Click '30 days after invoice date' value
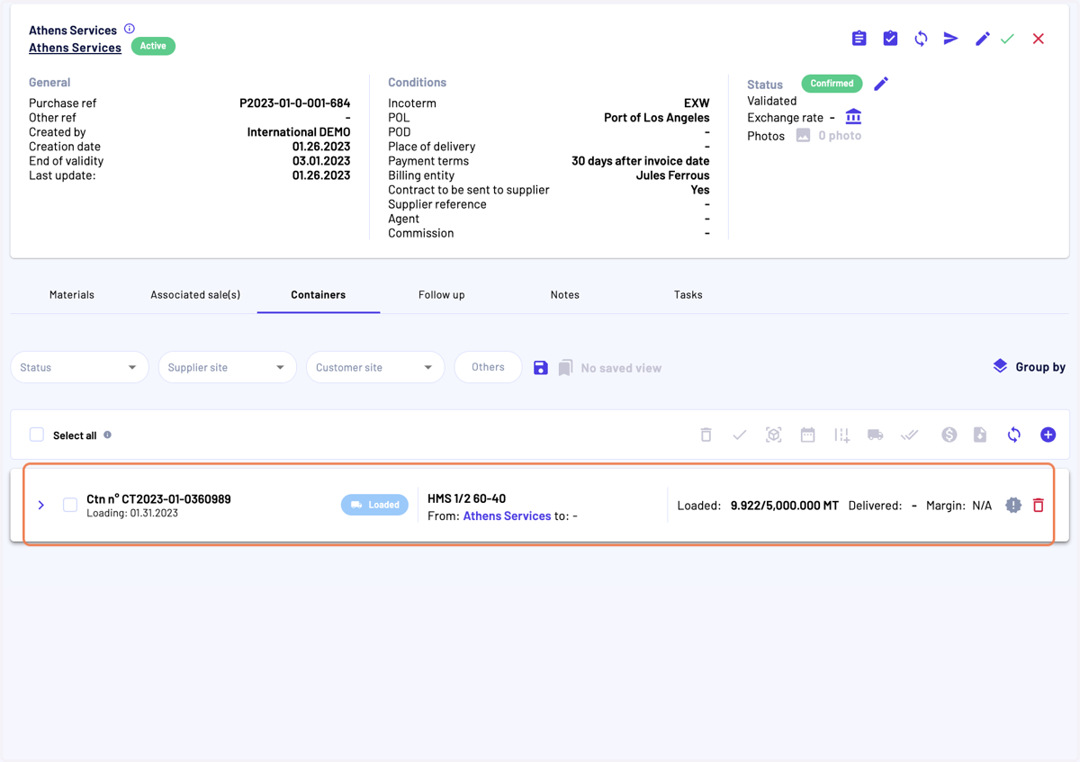The height and width of the screenshot is (762, 1080). pyautogui.click(x=640, y=160)
